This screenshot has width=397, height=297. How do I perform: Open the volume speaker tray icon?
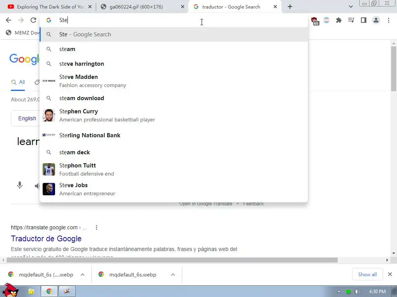point(357,292)
